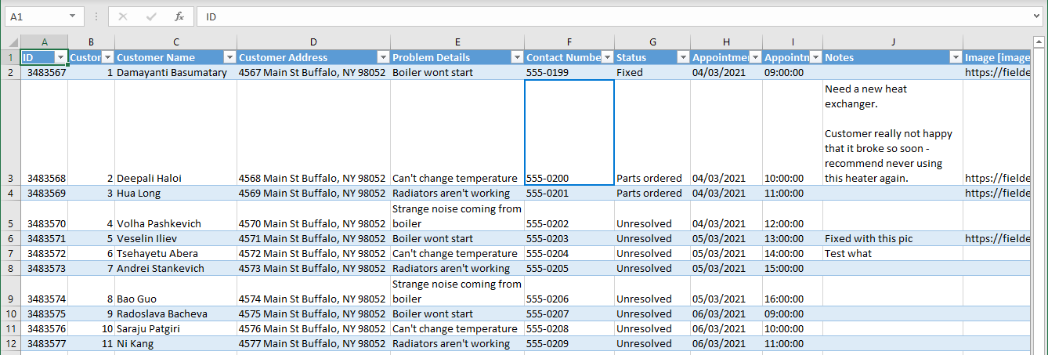
Task: Open the image link in Hua Long's row
Action: tap(997, 193)
